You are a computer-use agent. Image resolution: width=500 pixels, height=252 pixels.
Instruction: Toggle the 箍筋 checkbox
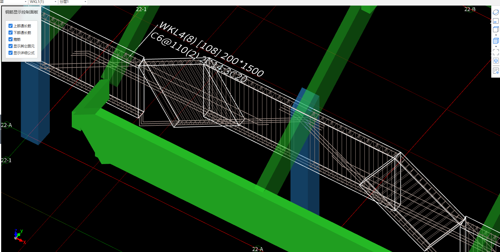[11, 39]
